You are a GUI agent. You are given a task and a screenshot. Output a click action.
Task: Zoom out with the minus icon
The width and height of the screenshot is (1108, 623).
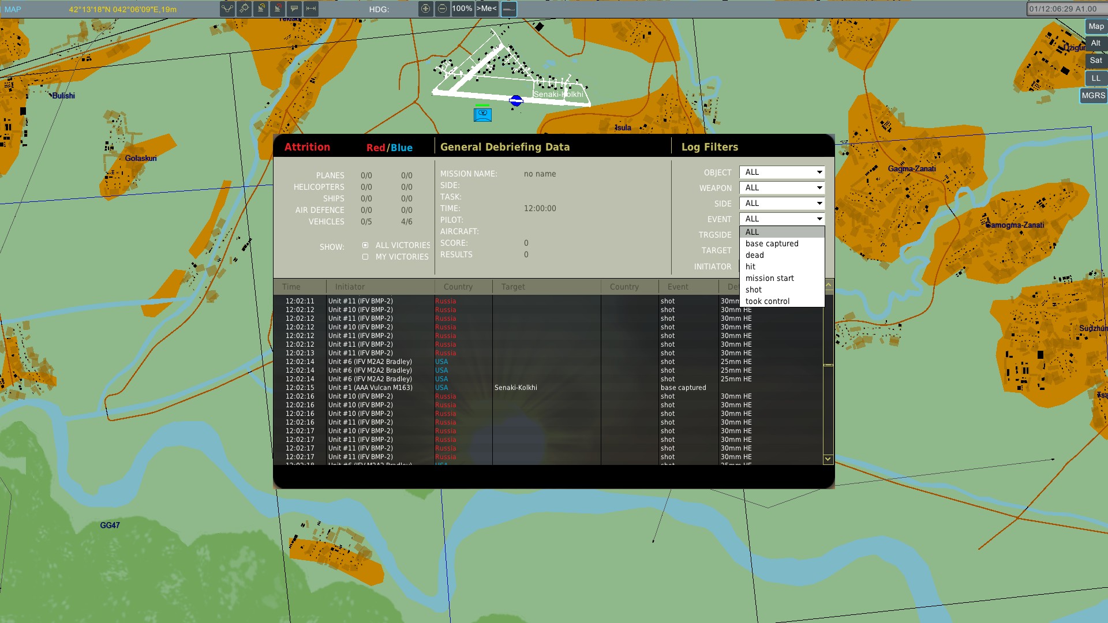442,9
